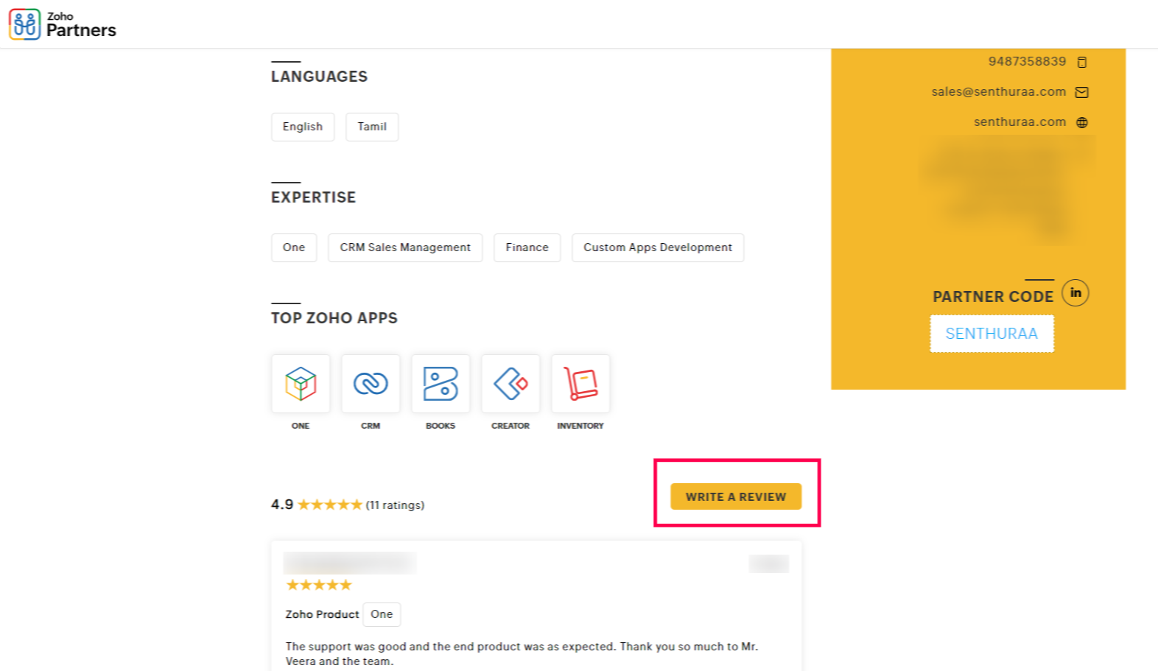The height and width of the screenshot is (671, 1158).
Task: Click the globe icon beside senthuraa.com
Action: coord(1082,122)
